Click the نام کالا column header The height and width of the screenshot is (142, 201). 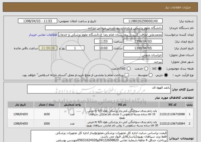122,105
